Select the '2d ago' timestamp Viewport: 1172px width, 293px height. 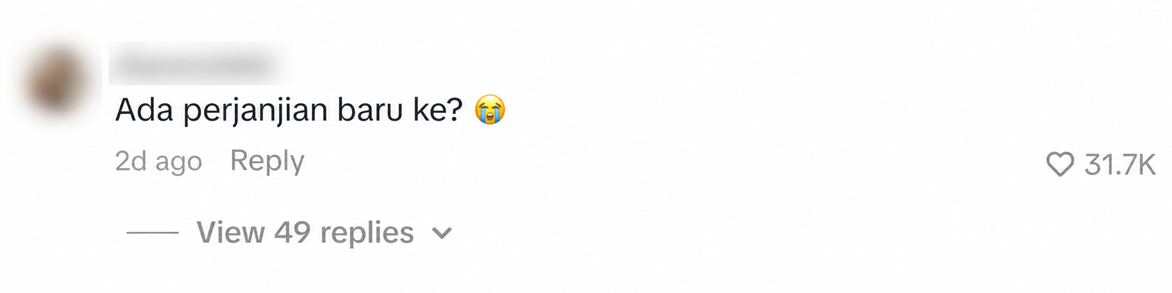coord(158,162)
